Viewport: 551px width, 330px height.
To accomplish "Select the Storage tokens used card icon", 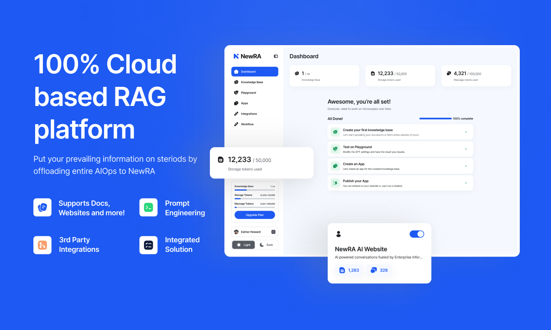I will pyautogui.click(x=372, y=73).
